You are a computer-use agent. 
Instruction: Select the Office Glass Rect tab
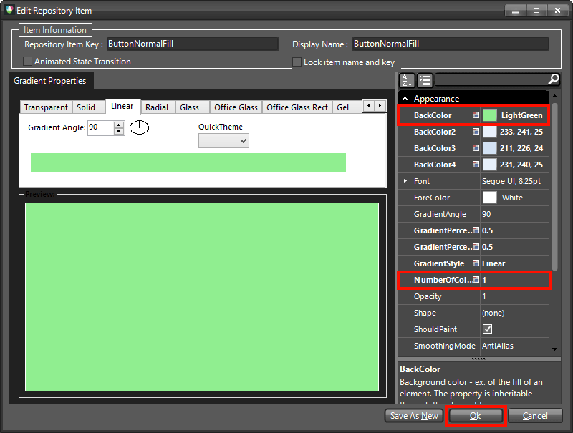tap(297, 106)
